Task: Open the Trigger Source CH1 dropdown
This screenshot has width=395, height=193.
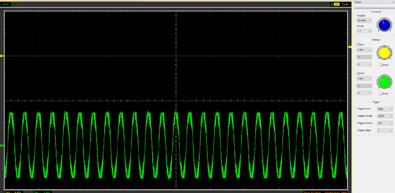Action: [385, 123]
